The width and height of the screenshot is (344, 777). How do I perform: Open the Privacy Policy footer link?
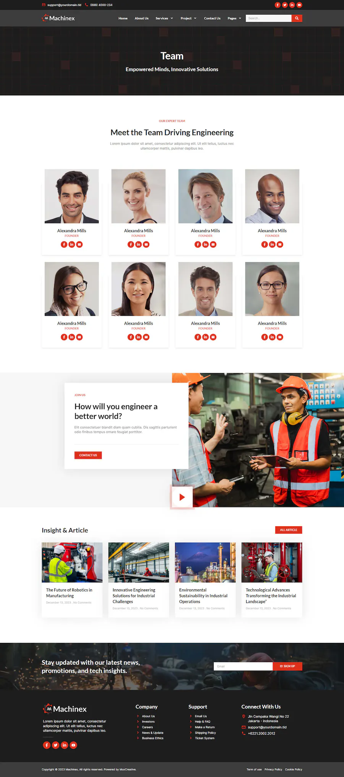click(x=273, y=769)
